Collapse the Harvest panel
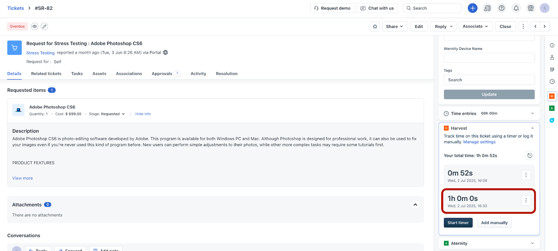The width and height of the screenshot is (558, 251). (x=532, y=128)
